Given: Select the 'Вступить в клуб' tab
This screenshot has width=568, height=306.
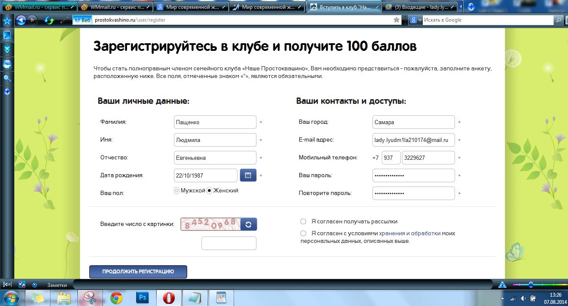Looking at the screenshot, I should coord(343,7).
